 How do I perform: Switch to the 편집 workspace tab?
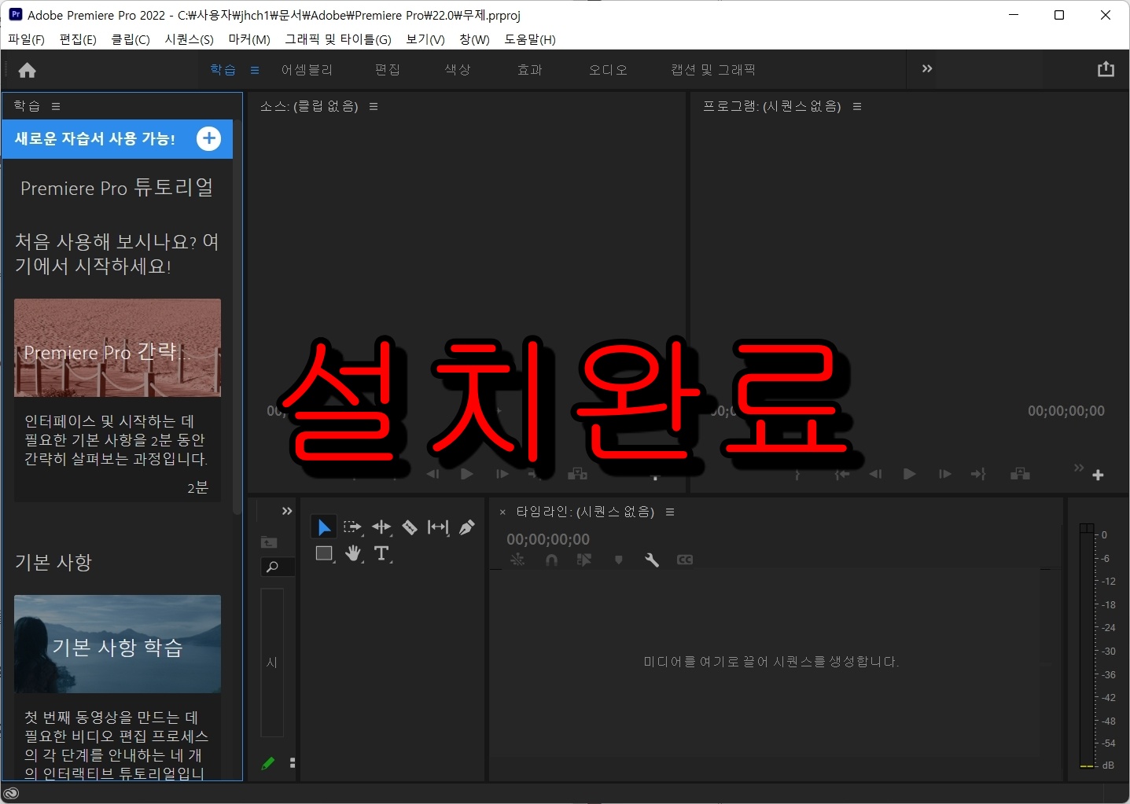[x=387, y=69]
